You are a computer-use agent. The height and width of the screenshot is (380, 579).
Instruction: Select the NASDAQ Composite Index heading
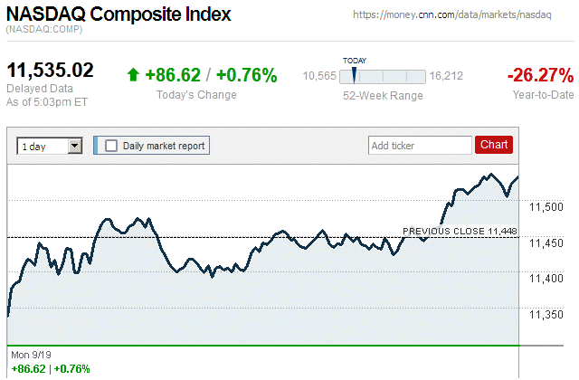pyautogui.click(x=119, y=15)
